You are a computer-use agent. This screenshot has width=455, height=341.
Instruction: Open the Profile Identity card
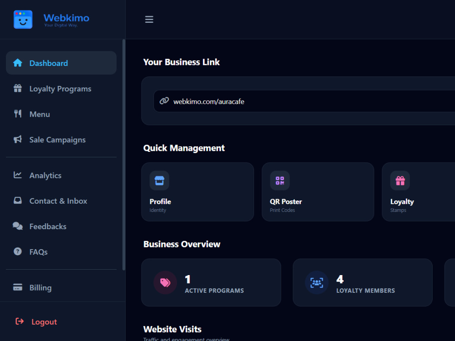[x=197, y=192]
